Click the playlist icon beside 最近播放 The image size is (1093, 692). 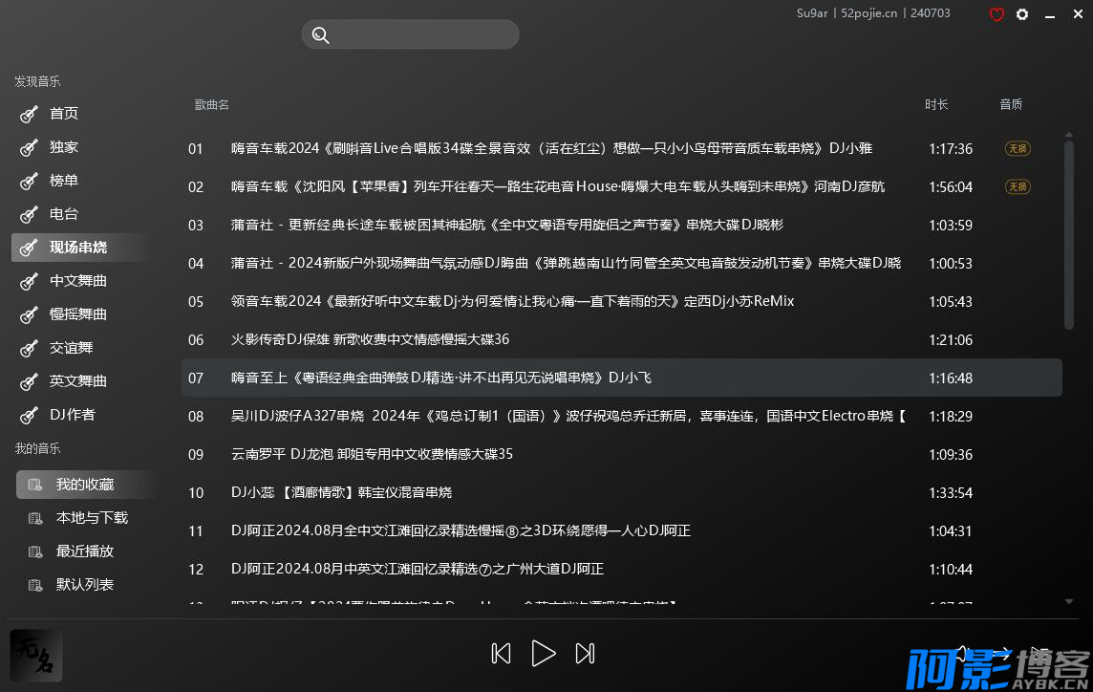pyautogui.click(x=36, y=551)
